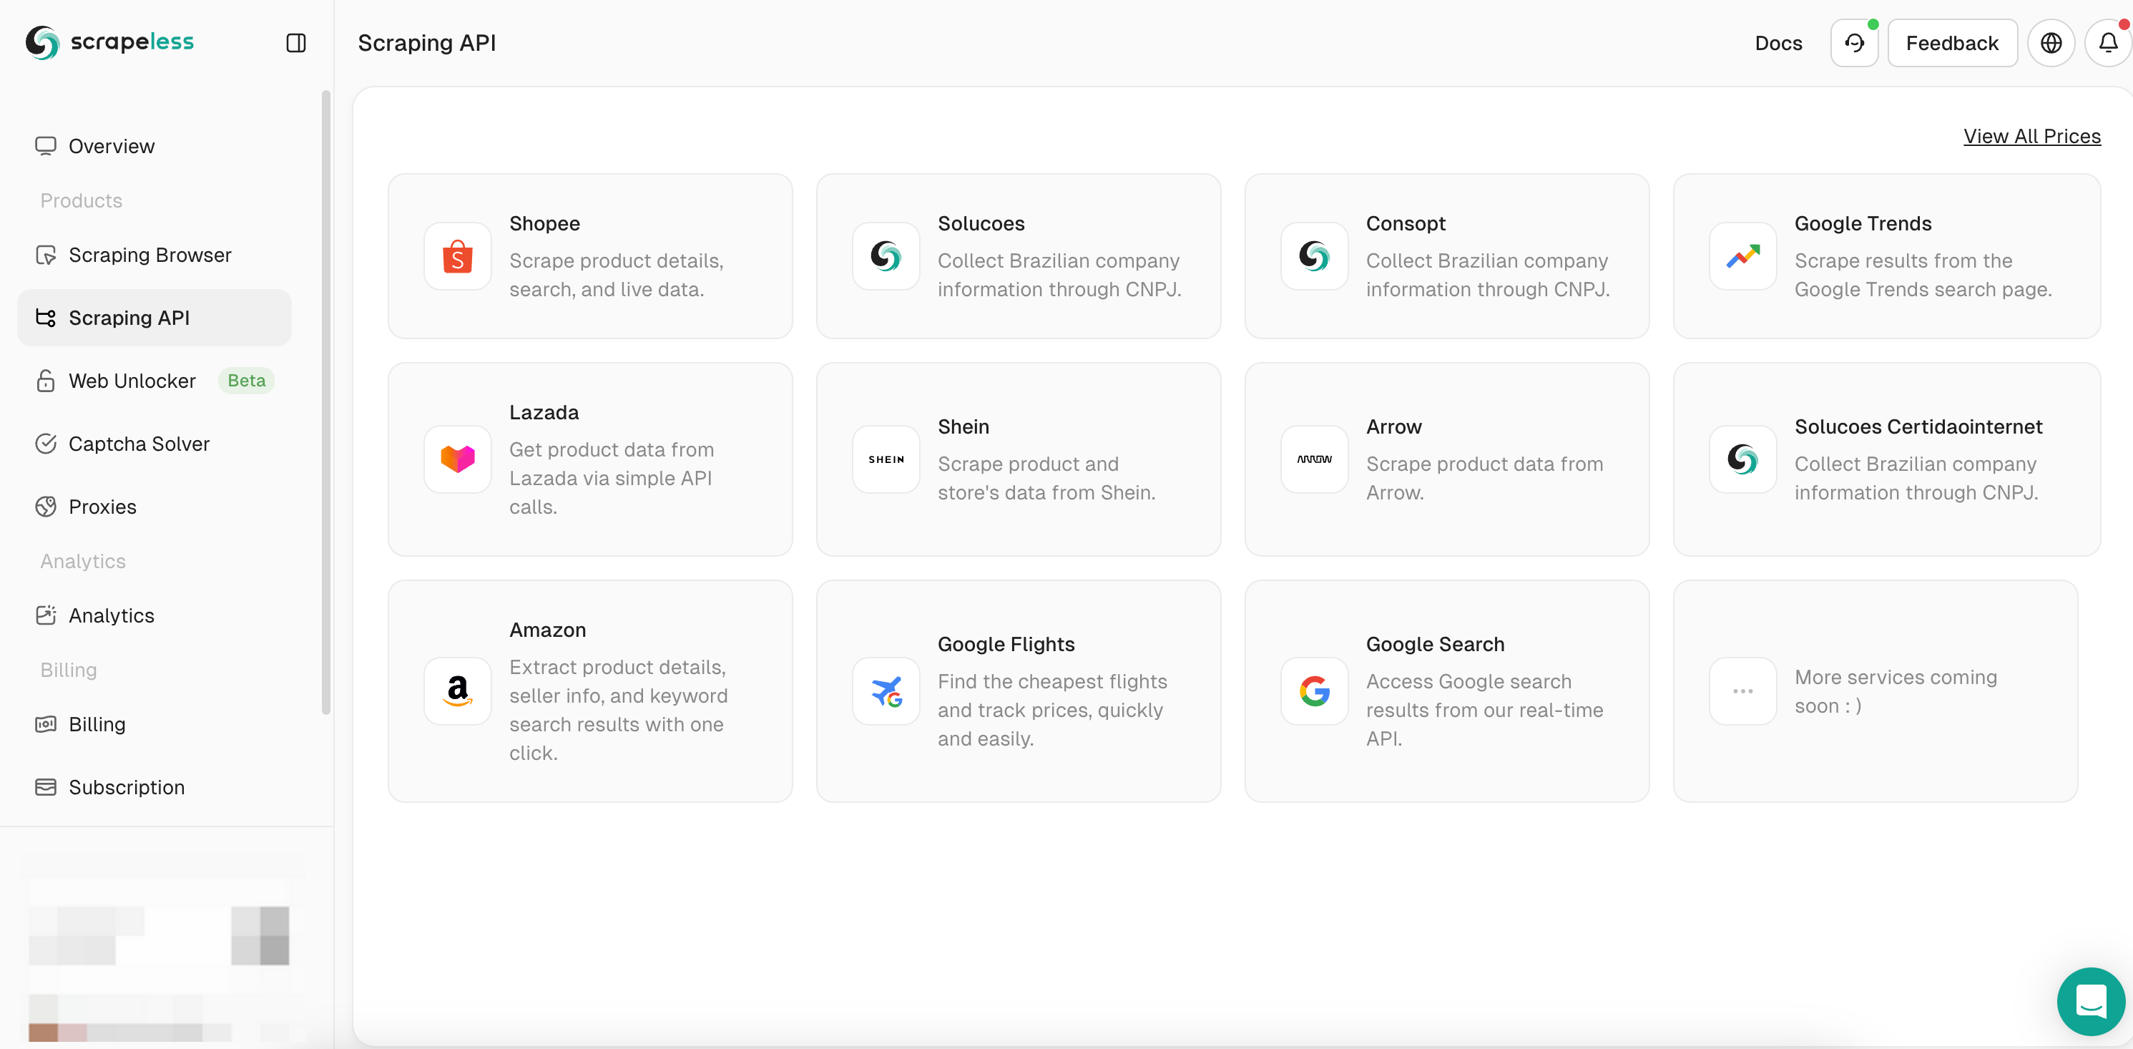
Task: Open notifications bell icon
Action: click(2107, 43)
